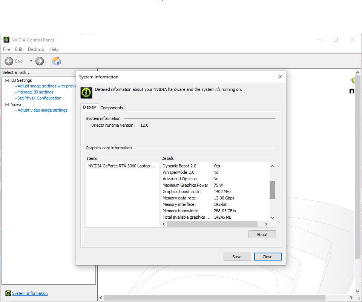Open Set PhysX Configuration
This screenshot has height=302, width=362.
point(39,98)
